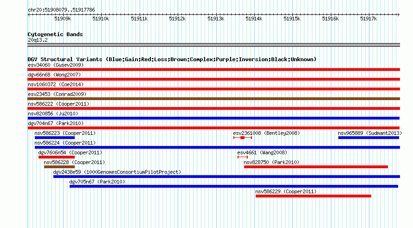Image resolution: width=413 pixels, height=228 pixels.
Task: Select nsv586224 (Cooper2011) label
Action: point(65,143)
